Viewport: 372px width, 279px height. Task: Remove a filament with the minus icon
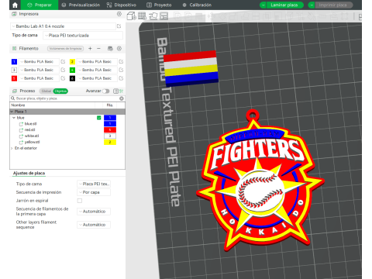coord(98,48)
